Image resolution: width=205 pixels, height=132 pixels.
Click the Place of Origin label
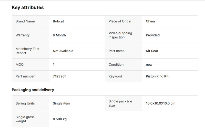click(120, 21)
